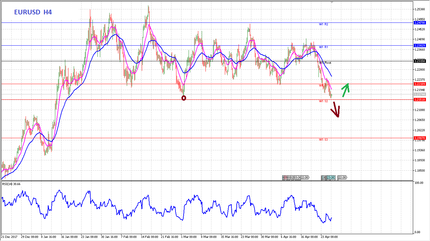This screenshot has height=241, width=430.
Task: Click the 1.24520 price scale value
Action: coord(420,29)
